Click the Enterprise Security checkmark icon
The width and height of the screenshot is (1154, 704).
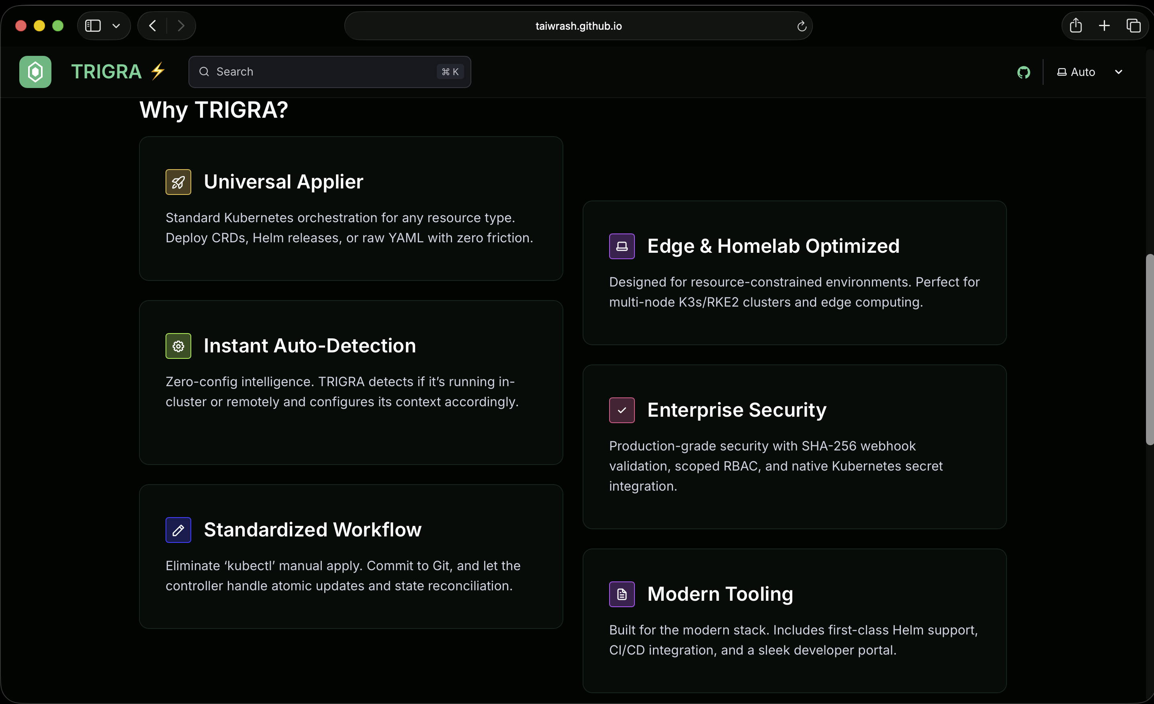click(622, 410)
